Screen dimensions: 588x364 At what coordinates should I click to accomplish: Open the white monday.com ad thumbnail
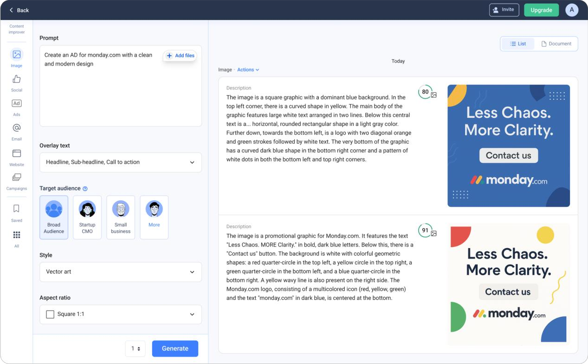coord(509,284)
